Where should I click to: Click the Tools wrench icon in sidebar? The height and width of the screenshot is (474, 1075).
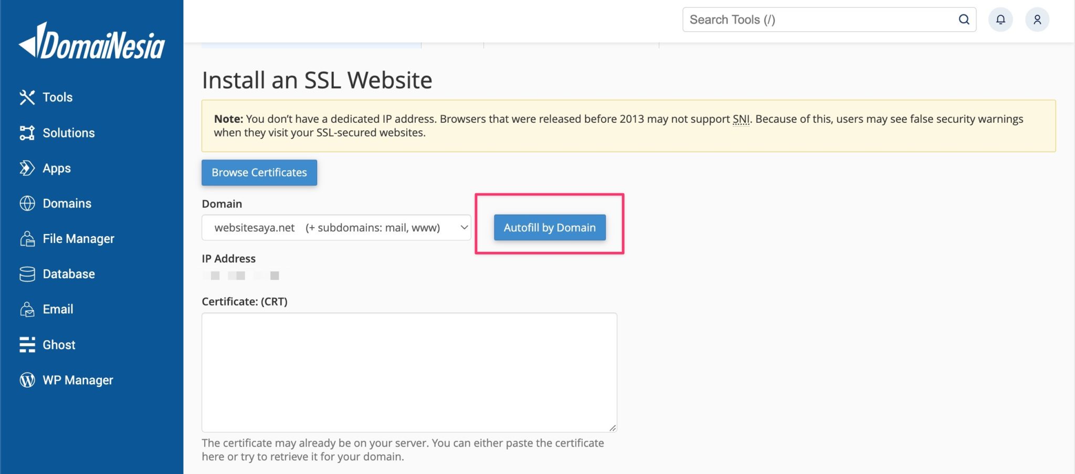28,97
